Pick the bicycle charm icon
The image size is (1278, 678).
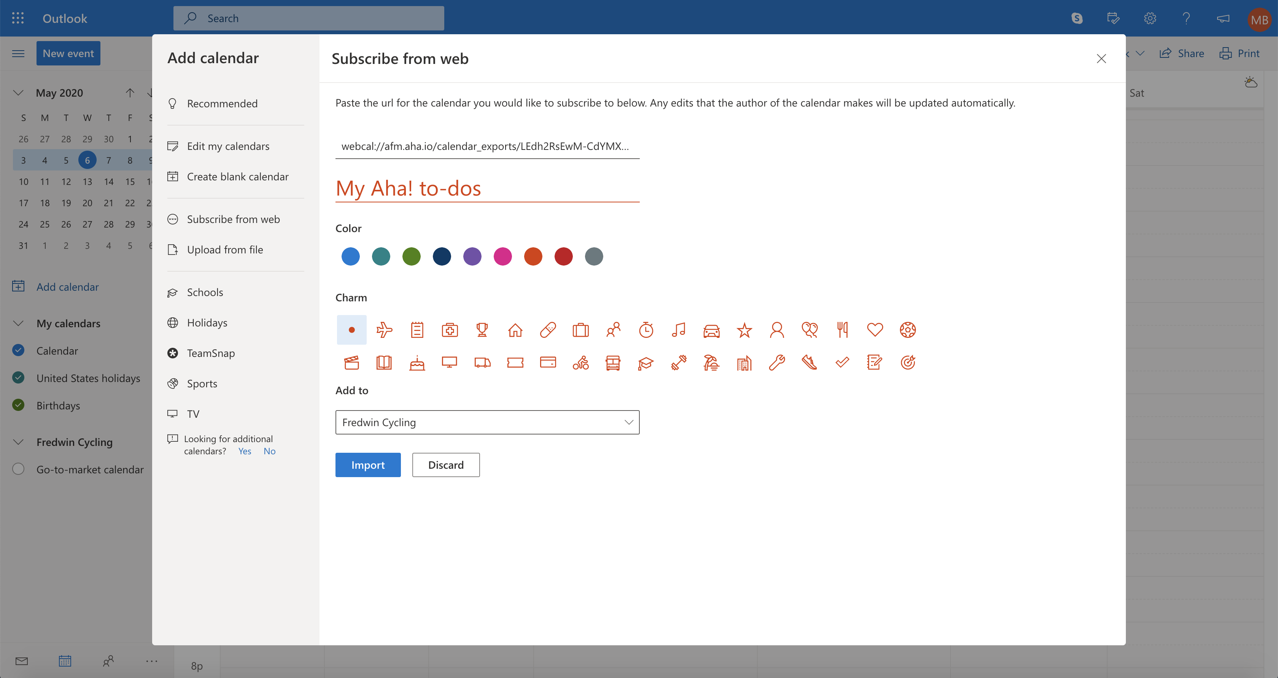tap(580, 363)
